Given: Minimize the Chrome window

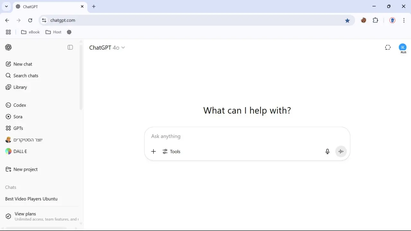Looking at the screenshot, I should [x=374, y=6].
